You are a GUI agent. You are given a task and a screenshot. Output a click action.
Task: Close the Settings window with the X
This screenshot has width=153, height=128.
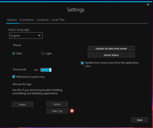point(148,5)
